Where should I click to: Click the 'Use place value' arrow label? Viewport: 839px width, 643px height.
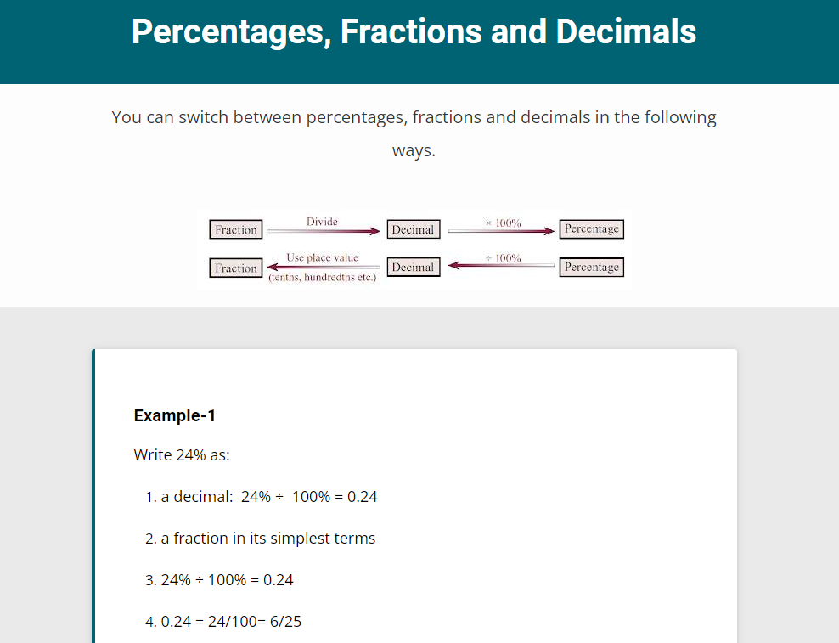click(x=322, y=257)
